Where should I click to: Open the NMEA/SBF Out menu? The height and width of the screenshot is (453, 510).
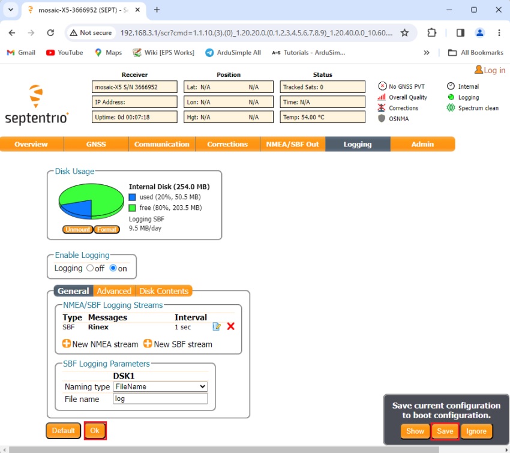(x=293, y=144)
